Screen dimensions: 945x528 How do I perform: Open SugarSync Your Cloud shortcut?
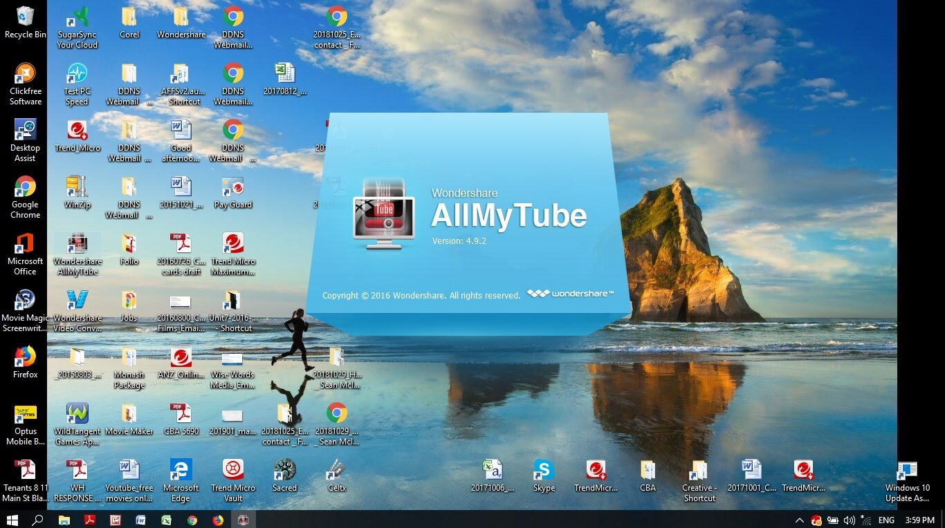pos(77,28)
